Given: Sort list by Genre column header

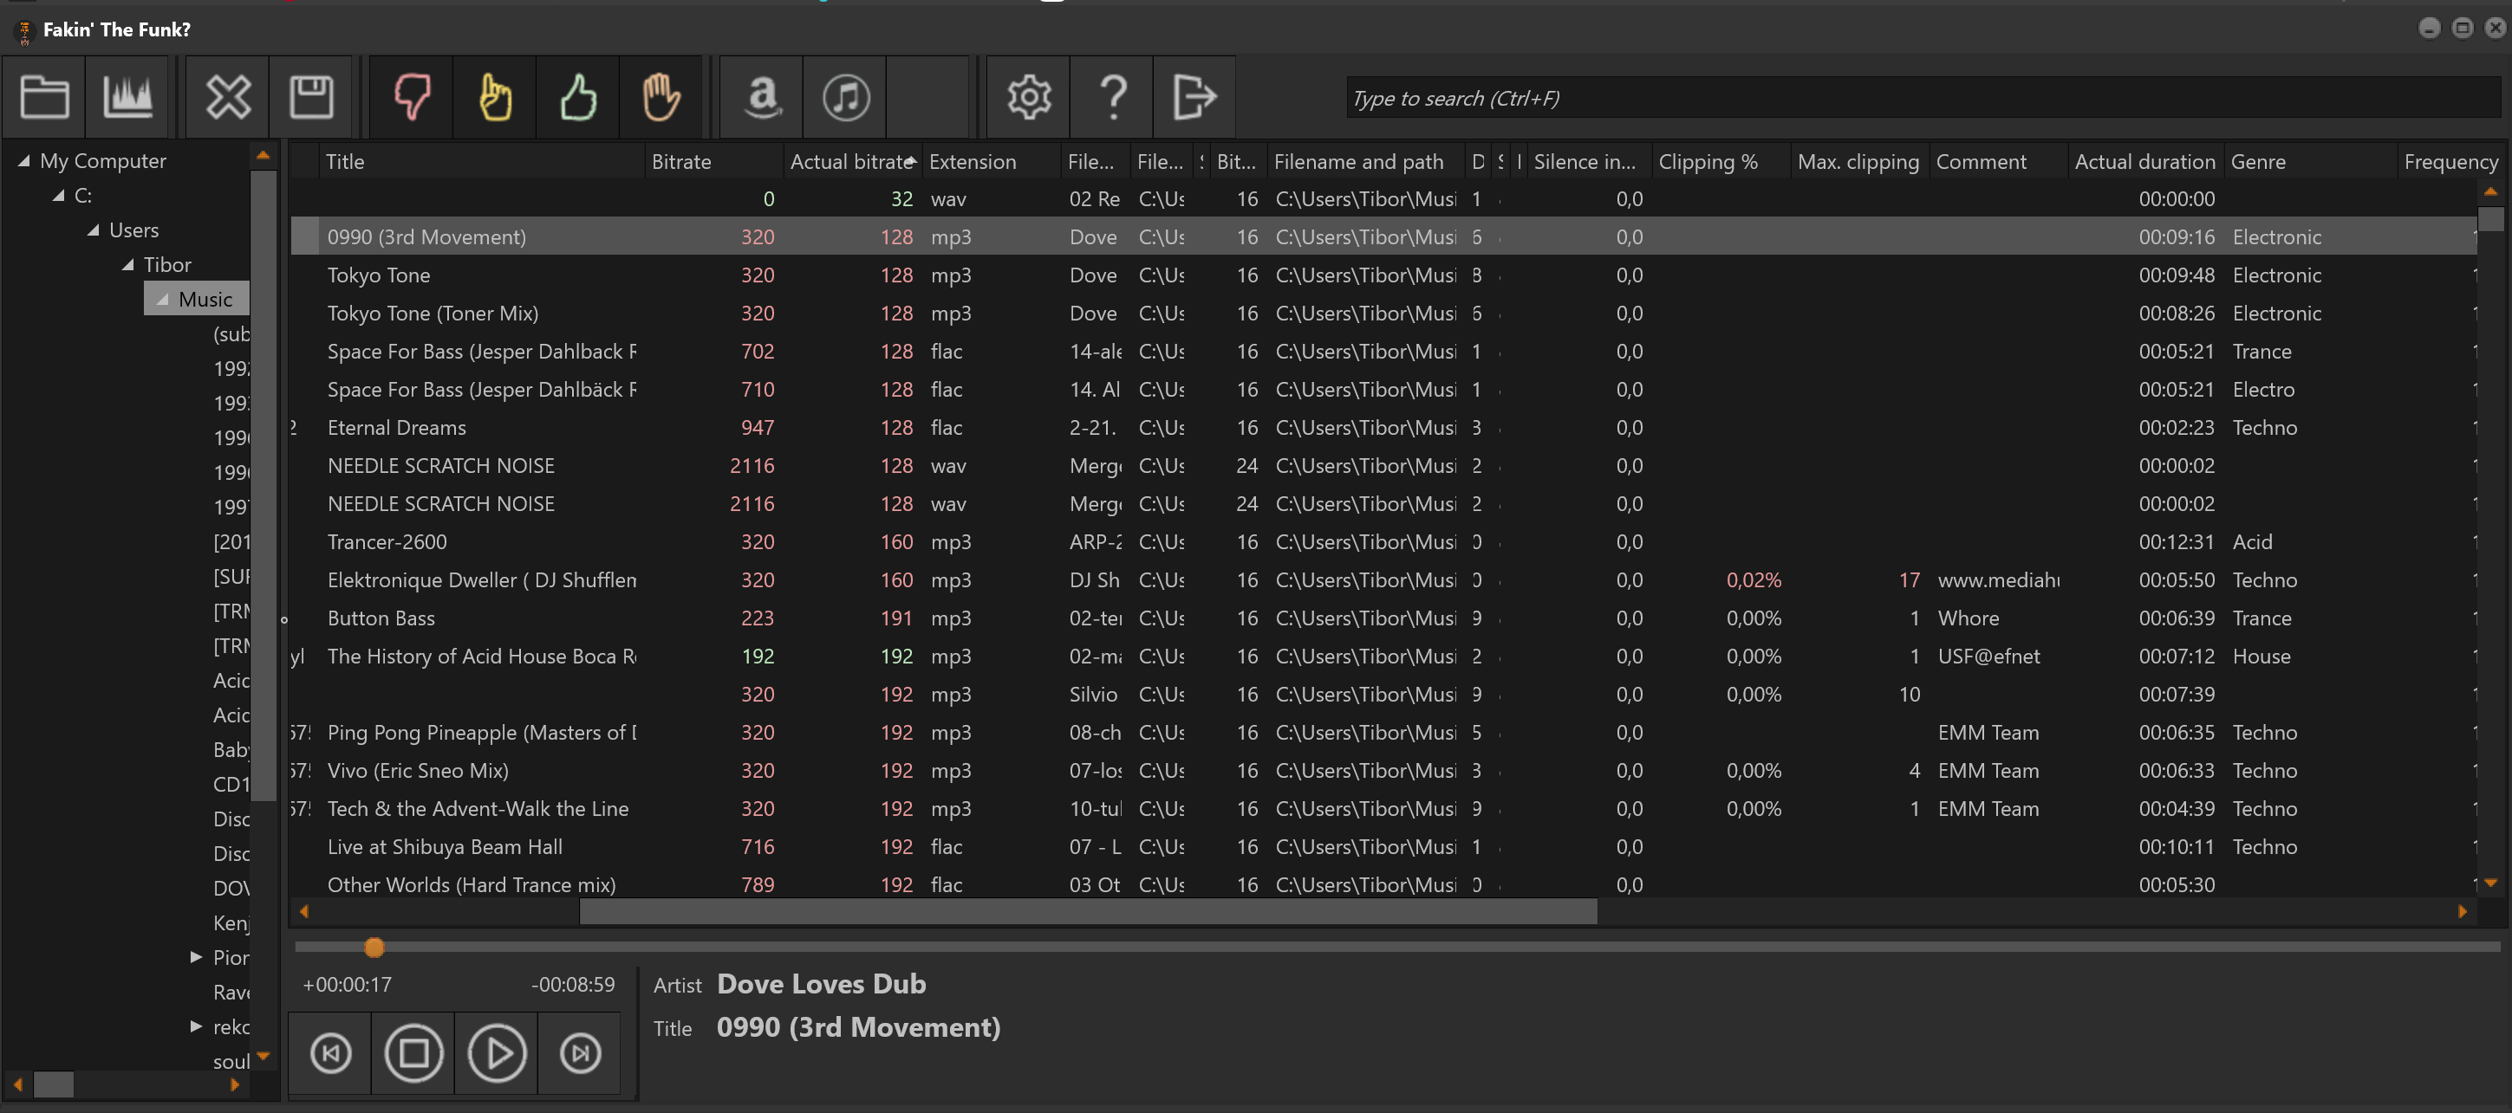Looking at the screenshot, I should point(2259,162).
